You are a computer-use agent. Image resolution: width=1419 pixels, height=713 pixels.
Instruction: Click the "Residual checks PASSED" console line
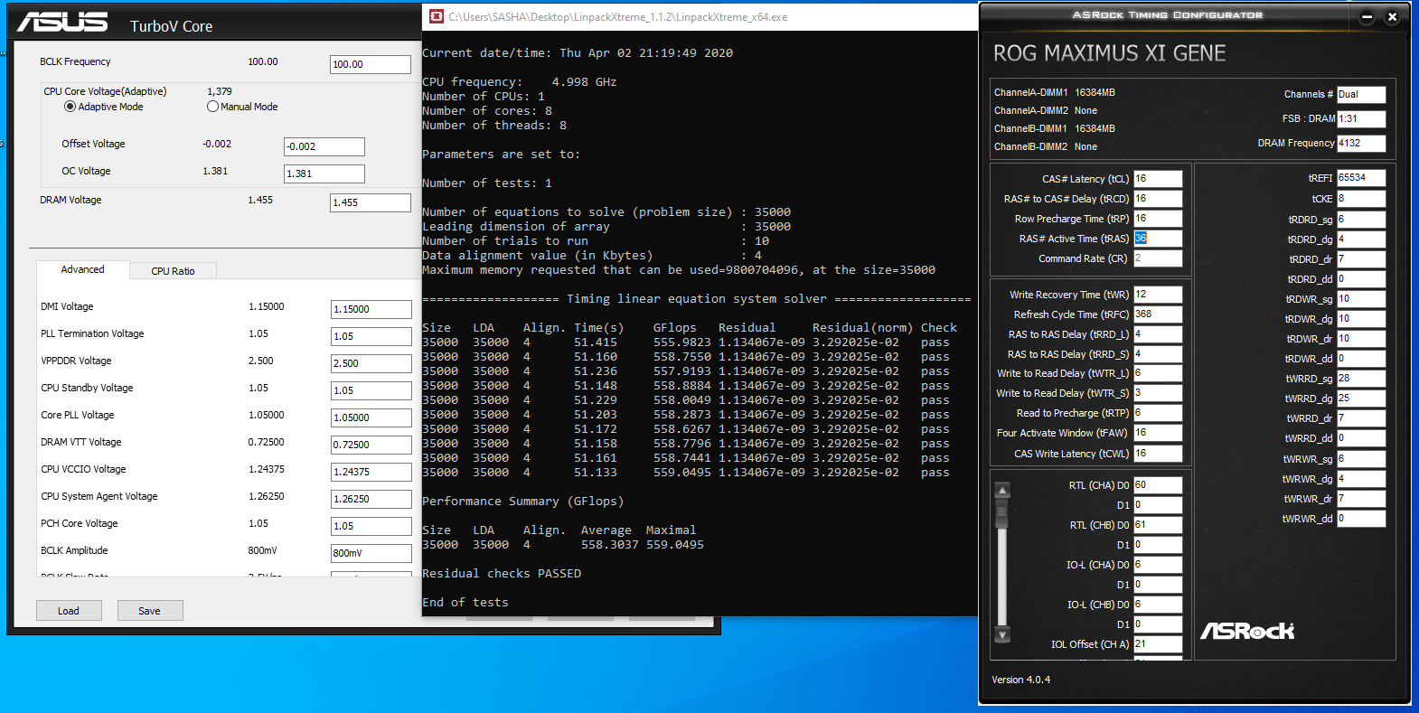pos(502,574)
